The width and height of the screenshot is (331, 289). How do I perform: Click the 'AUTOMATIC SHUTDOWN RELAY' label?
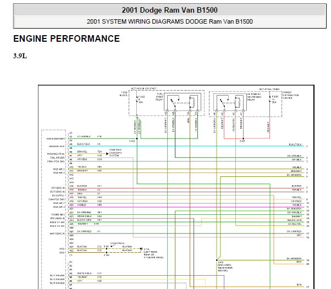(x=254, y=97)
